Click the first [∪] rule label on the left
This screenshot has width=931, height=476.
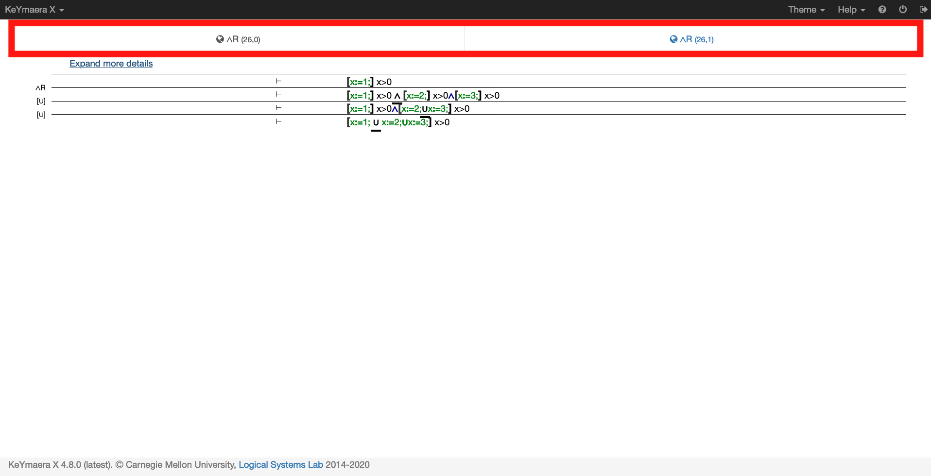[41, 101]
